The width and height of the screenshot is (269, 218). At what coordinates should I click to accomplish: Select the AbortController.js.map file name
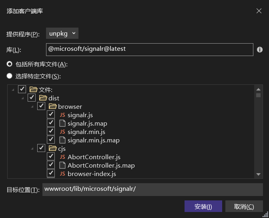pos(101,165)
